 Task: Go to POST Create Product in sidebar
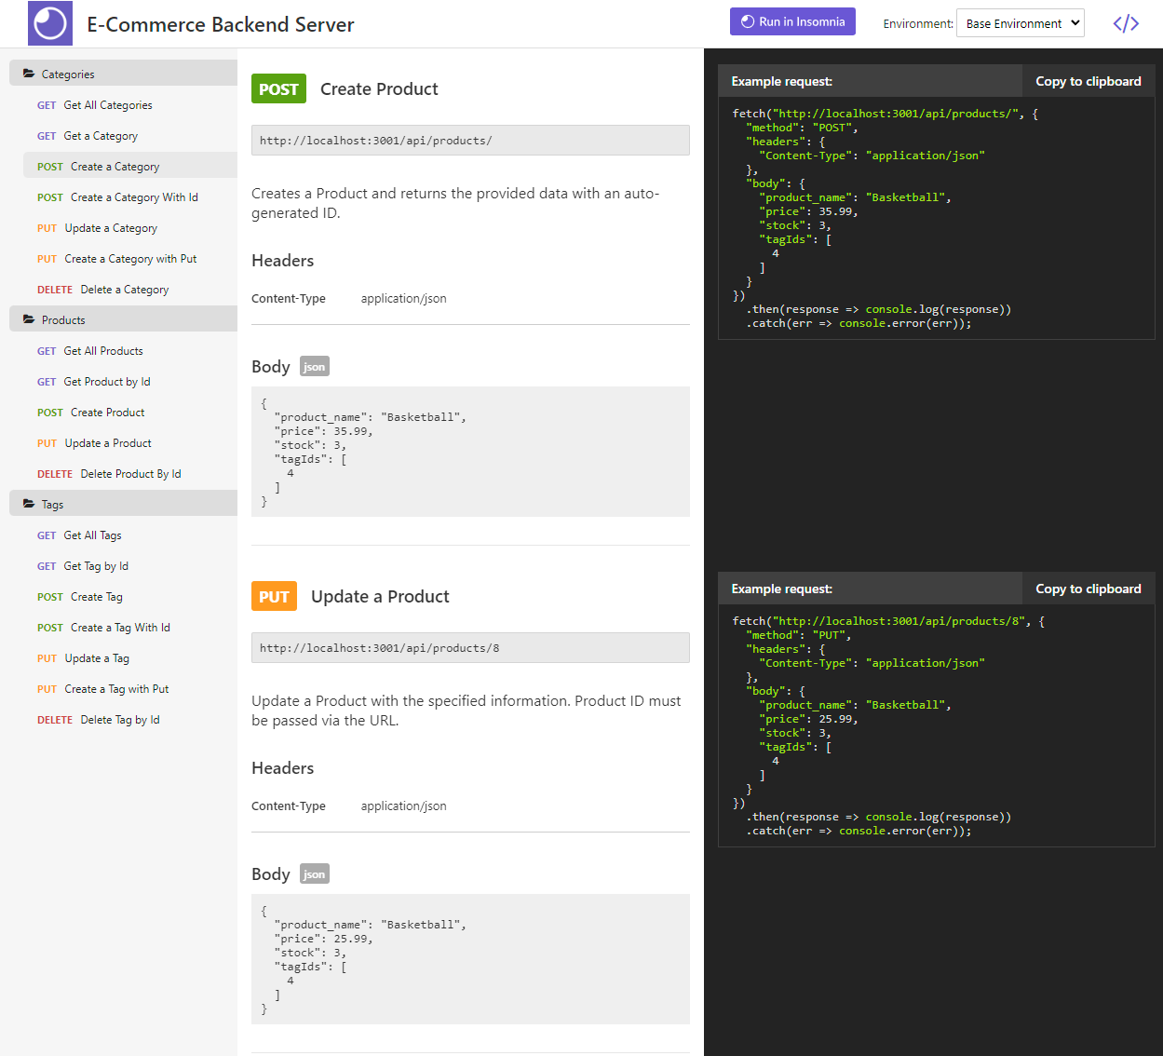(130, 413)
